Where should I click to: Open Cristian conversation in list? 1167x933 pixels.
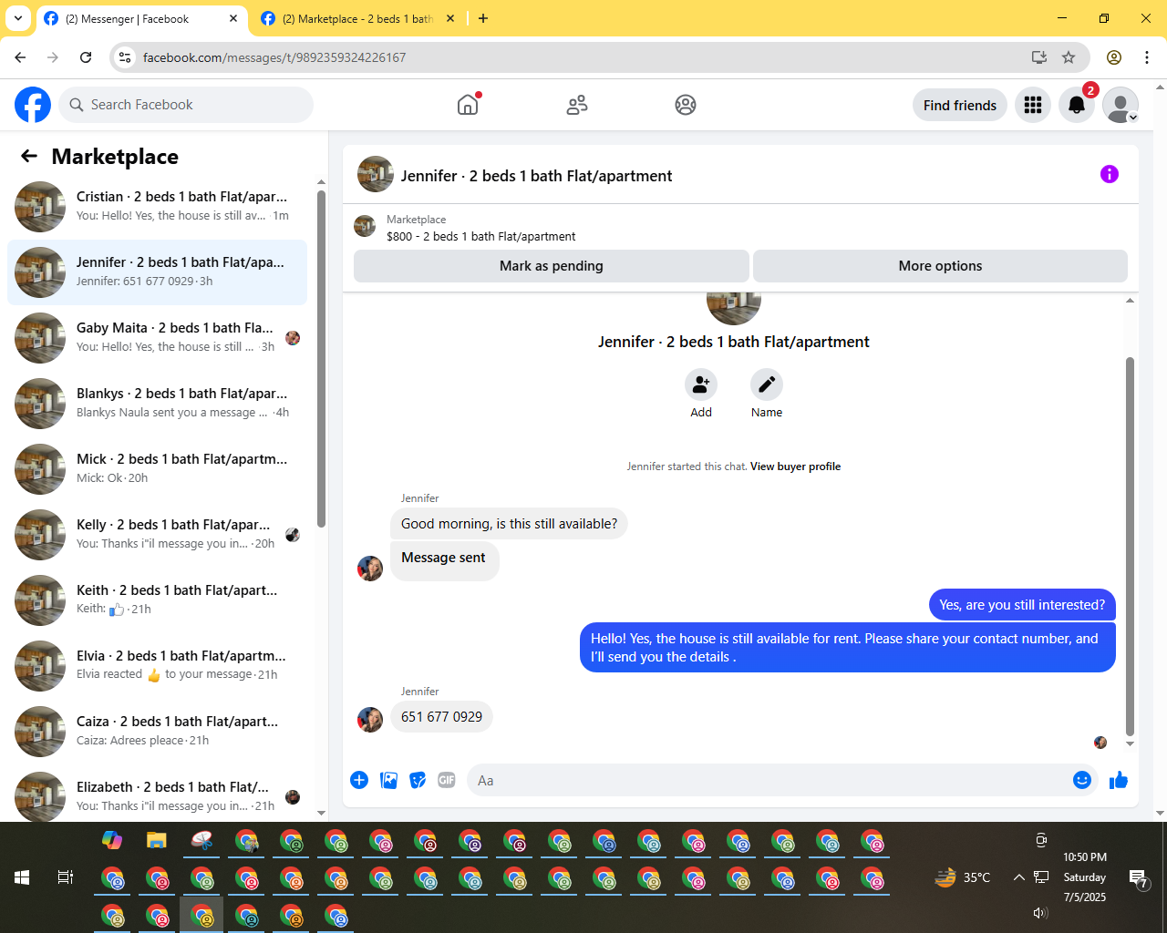tap(157, 207)
